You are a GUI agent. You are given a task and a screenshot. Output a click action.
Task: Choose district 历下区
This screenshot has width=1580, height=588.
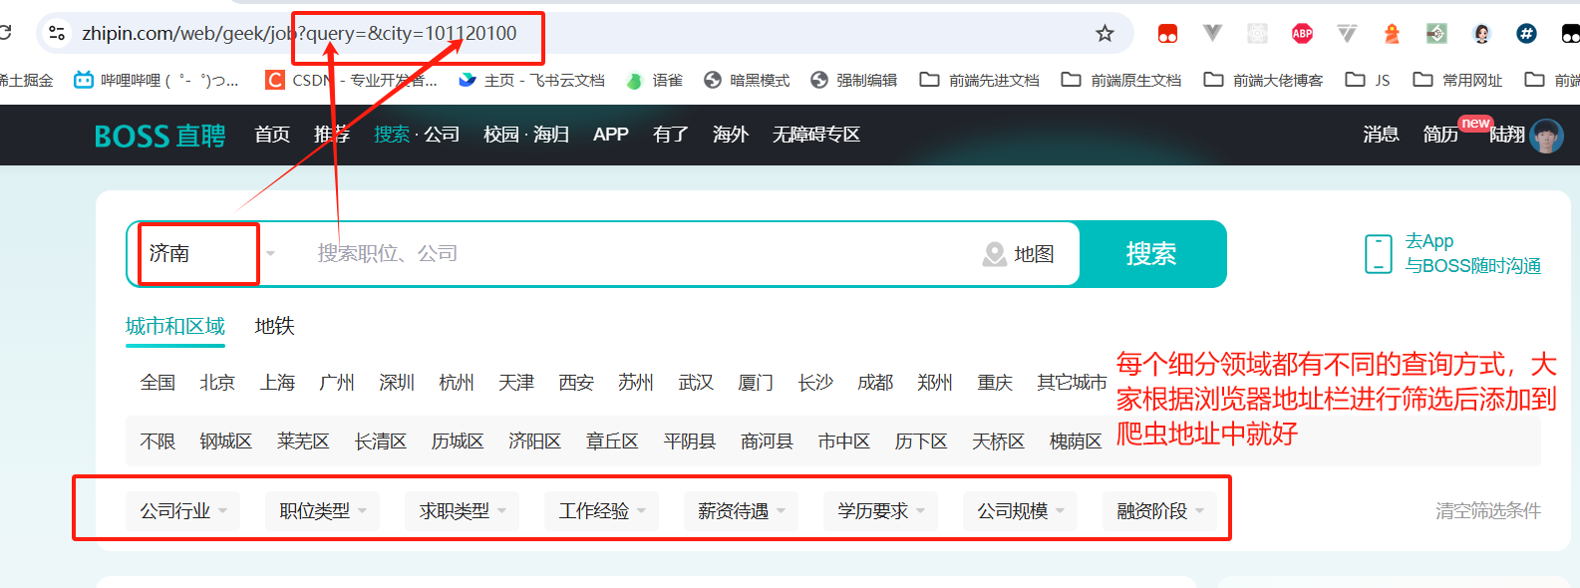pos(921,441)
